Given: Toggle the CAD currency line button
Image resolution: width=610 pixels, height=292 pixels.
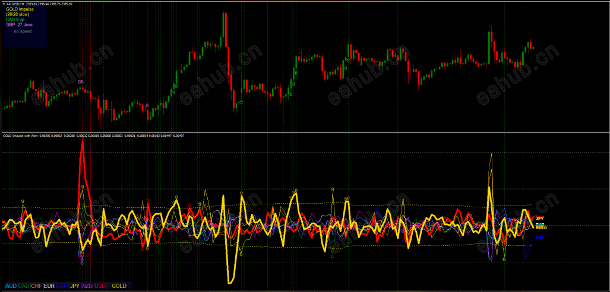Looking at the screenshot, I should pyautogui.click(x=24, y=286).
